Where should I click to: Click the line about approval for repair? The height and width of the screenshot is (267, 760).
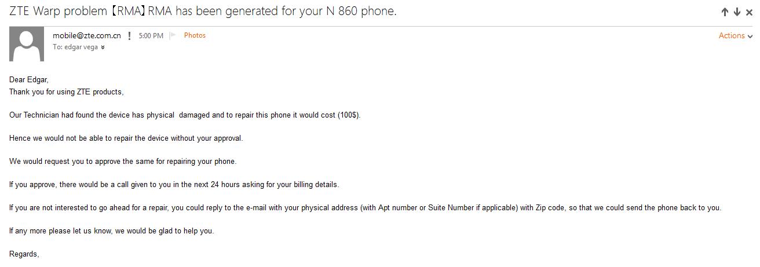pyautogui.click(x=126, y=138)
